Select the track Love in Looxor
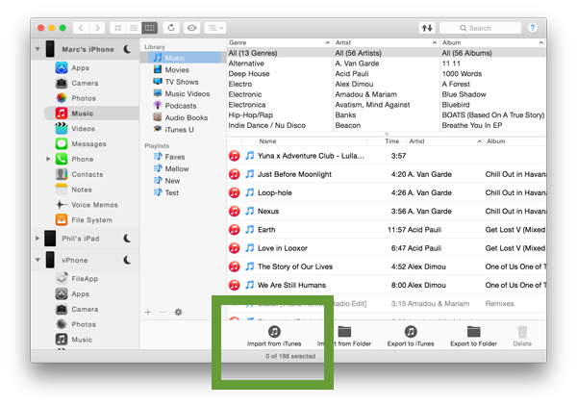The height and width of the screenshot is (406, 577). [x=386, y=248]
